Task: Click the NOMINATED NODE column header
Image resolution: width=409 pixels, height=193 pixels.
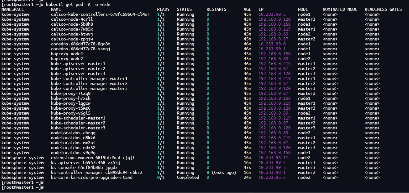Action: [x=340, y=10]
